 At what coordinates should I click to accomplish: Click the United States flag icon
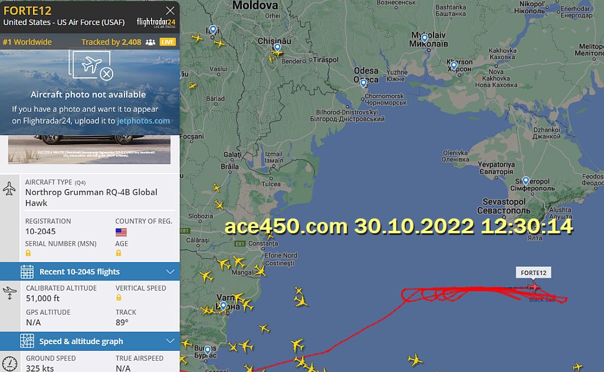(121, 232)
